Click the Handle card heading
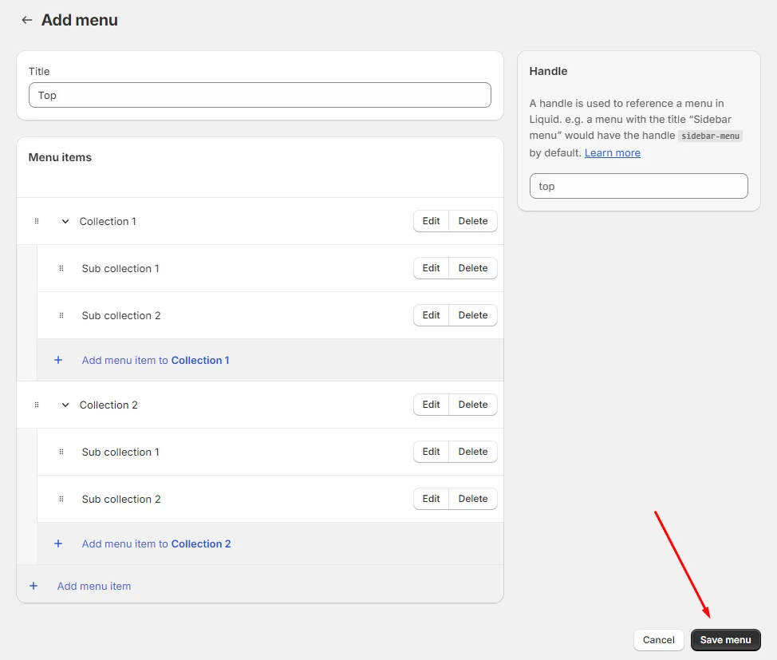Image resolution: width=777 pixels, height=660 pixels. pyautogui.click(x=548, y=71)
